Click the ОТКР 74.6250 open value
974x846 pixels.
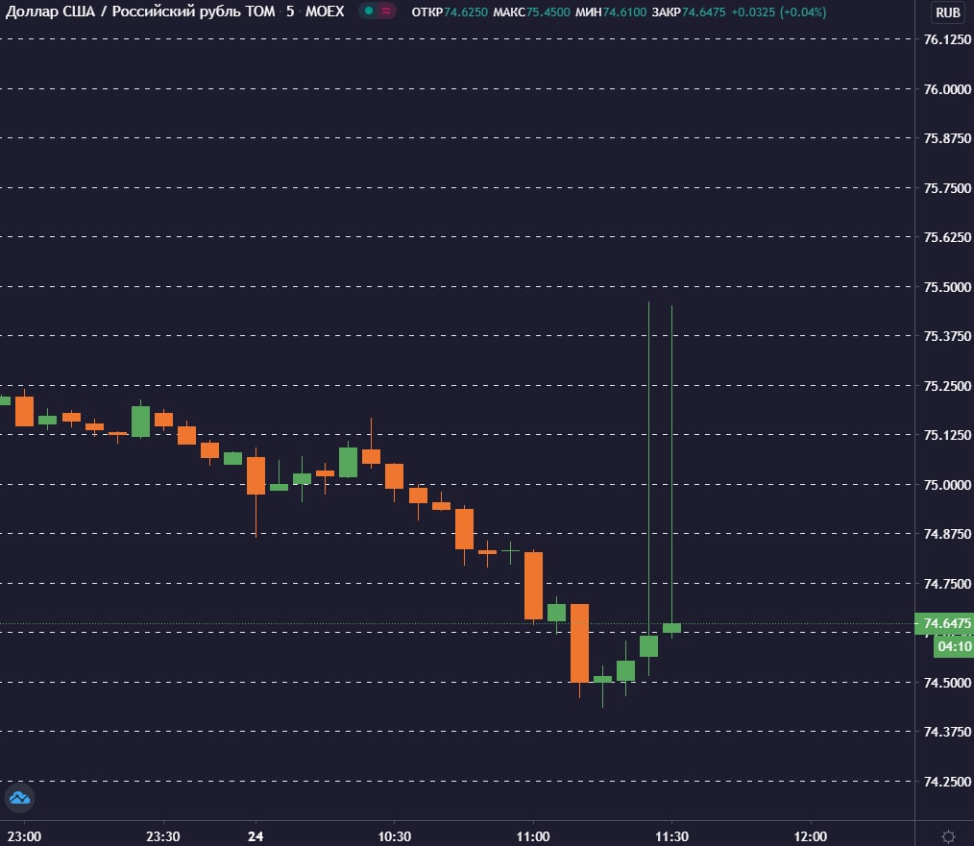pyautogui.click(x=450, y=12)
